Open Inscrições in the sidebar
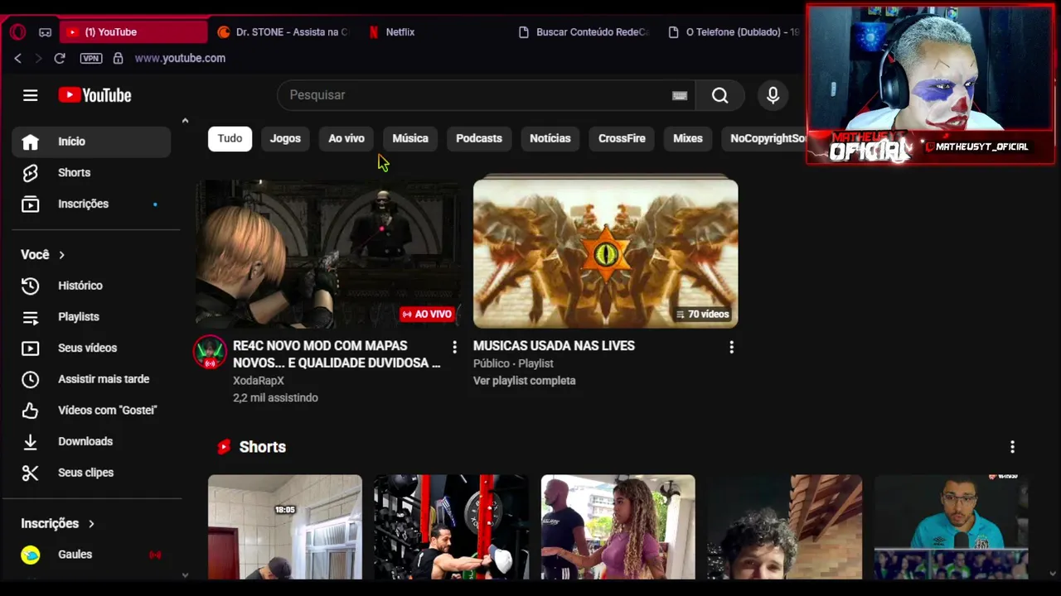Viewport: 1061px width, 596px height. click(91, 204)
